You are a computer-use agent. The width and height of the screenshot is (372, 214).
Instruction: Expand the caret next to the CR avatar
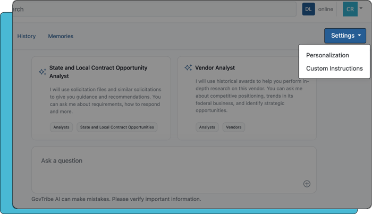[x=361, y=8]
